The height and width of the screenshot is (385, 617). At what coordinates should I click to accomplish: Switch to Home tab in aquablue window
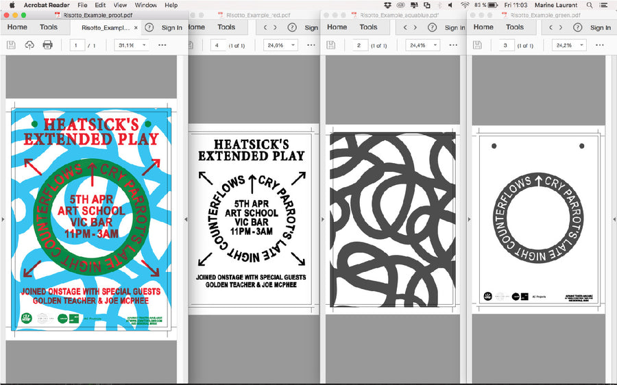click(x=337, y=27)
